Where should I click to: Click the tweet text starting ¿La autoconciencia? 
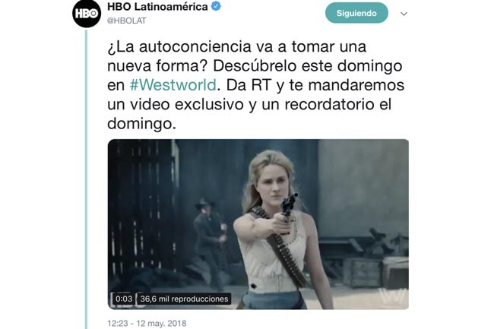pyautogui.click(x=255, y=85)
